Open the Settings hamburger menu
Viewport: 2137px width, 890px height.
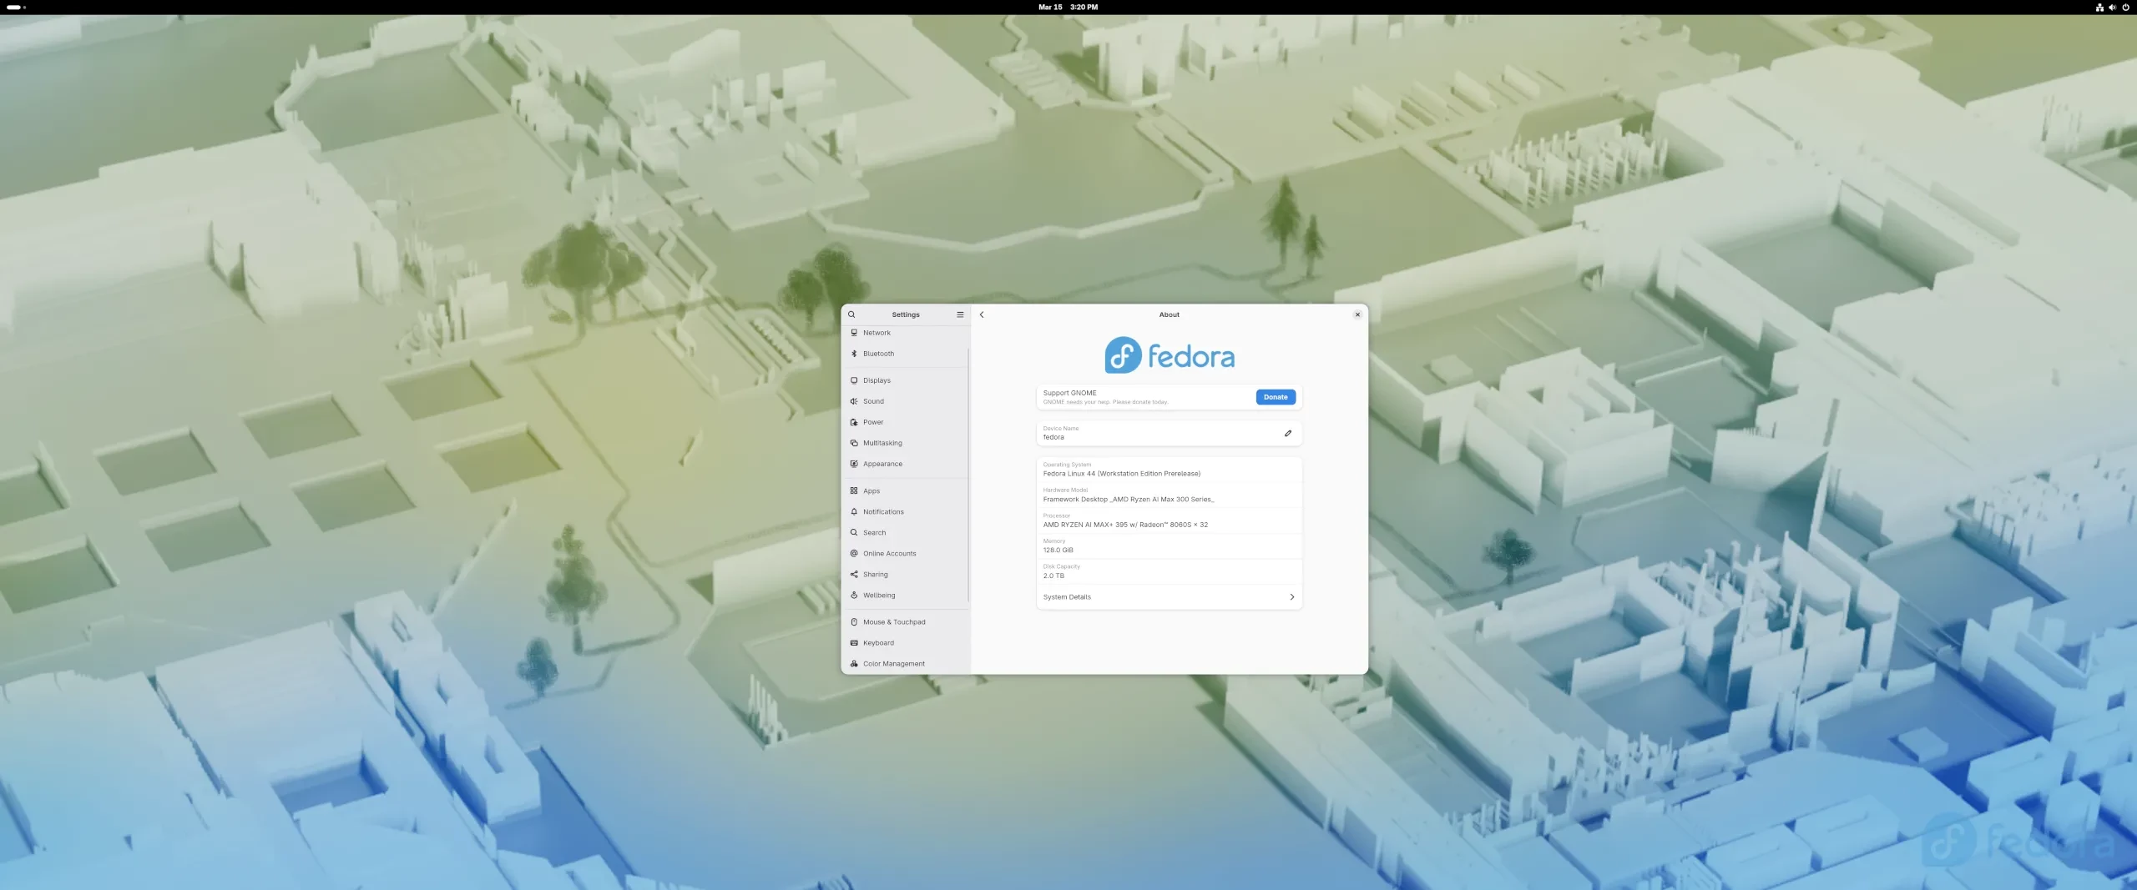click(x=960, y=314)
